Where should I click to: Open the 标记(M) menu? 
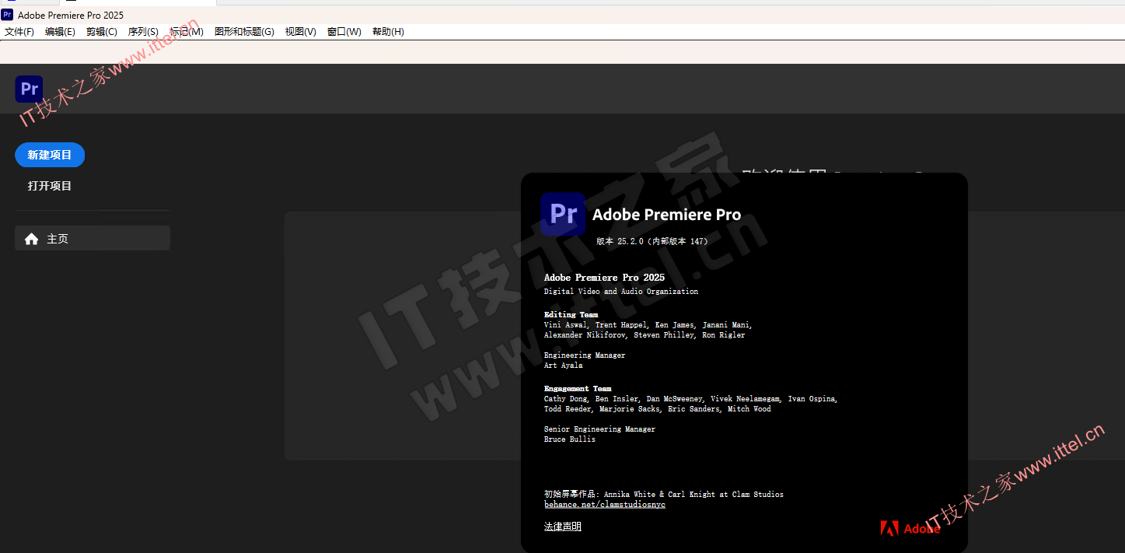[187, 32]
